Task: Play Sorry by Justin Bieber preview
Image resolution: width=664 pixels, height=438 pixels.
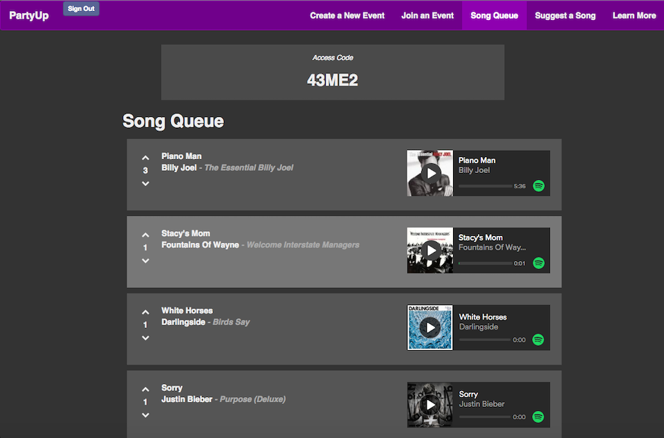Action: (430, 405)
